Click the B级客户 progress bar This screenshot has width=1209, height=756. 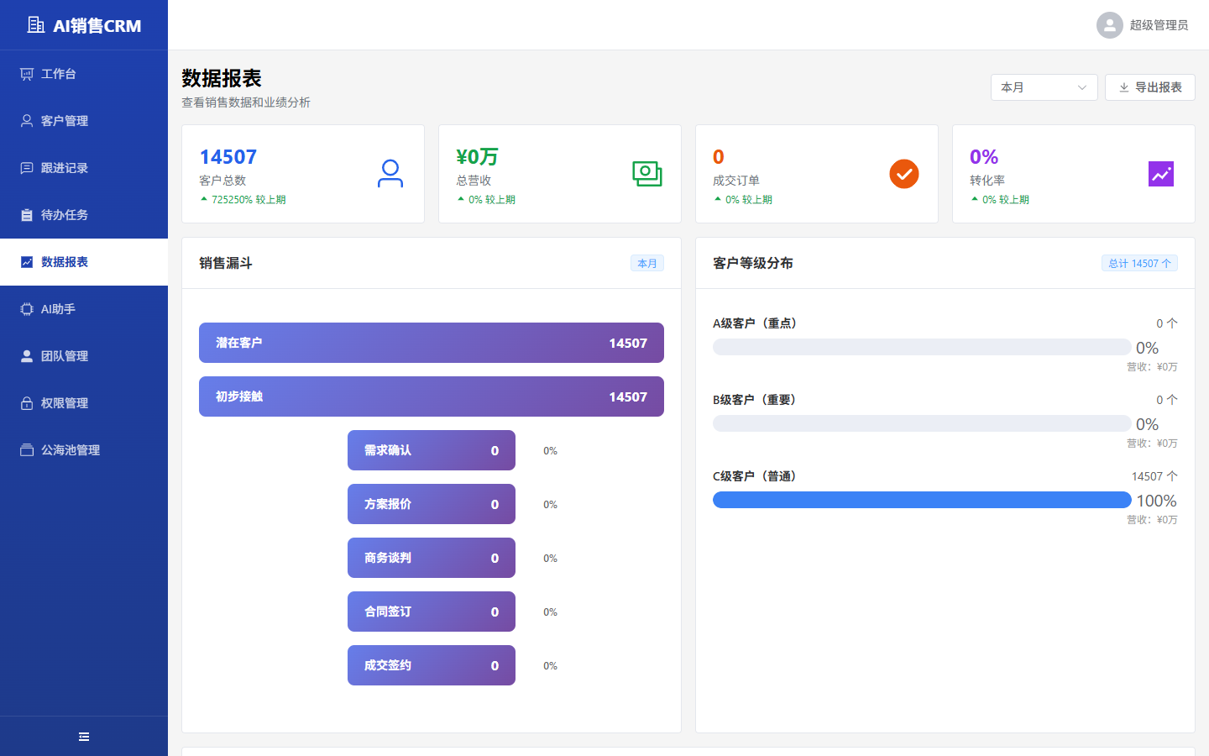pyautogui.click(x=922, y=423)
